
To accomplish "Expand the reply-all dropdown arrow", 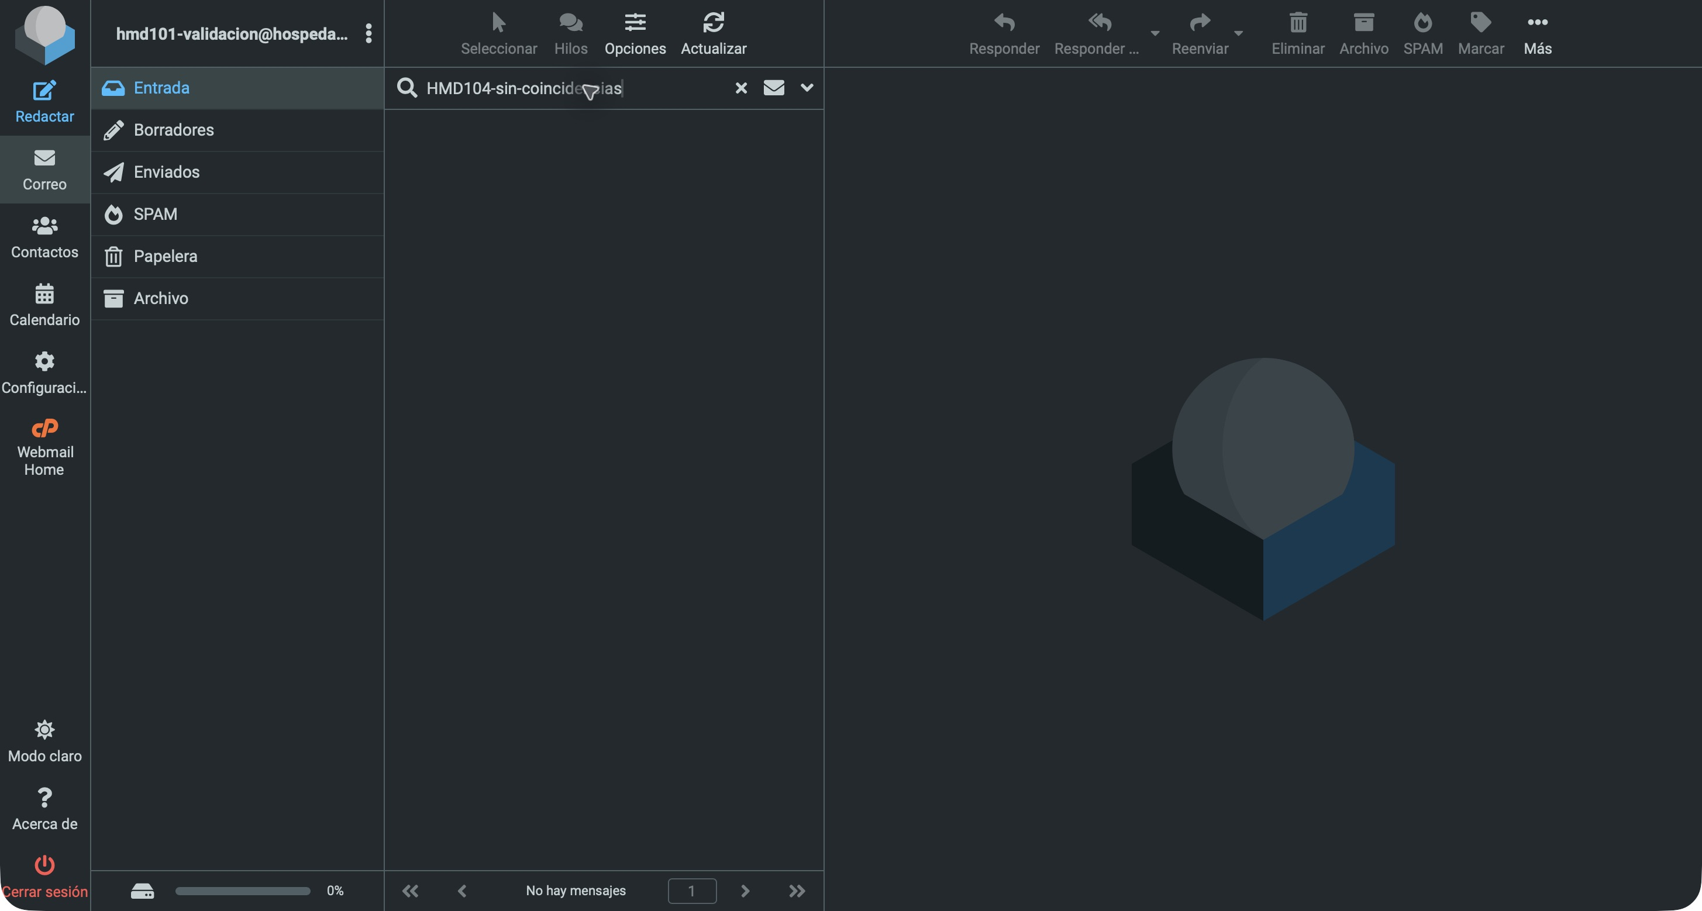I will (1155, 33).
